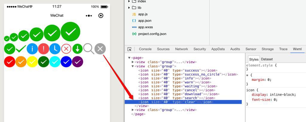Select the highlighted icon type="clear" node
Viewport: 306px width, 122px height.
point(183,102)
